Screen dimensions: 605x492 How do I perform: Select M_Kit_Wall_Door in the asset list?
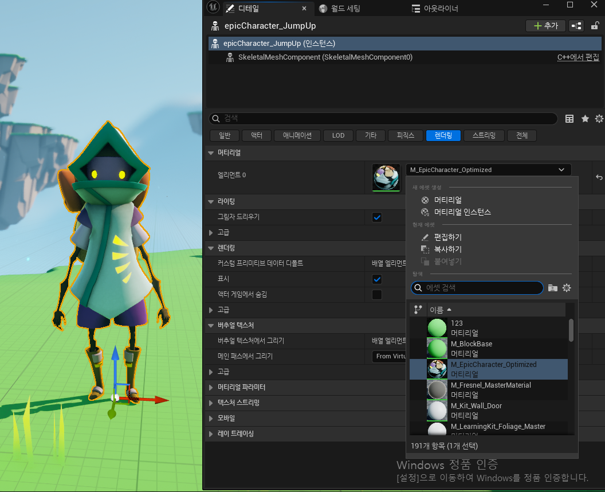489,411
